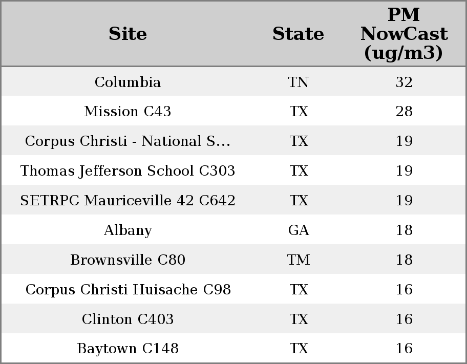The width and height of the screenshot is (467, 364).
Task: Select the PM value in Albany's row
Action: pos(404,230)
